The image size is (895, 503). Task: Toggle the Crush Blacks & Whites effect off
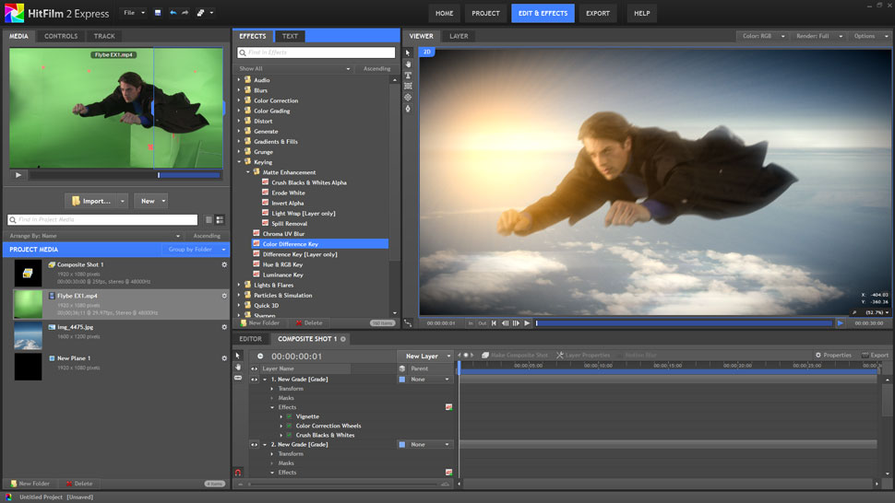(289, 435)
